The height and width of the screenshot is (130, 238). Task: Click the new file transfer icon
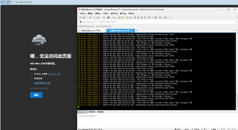point(149,18)
